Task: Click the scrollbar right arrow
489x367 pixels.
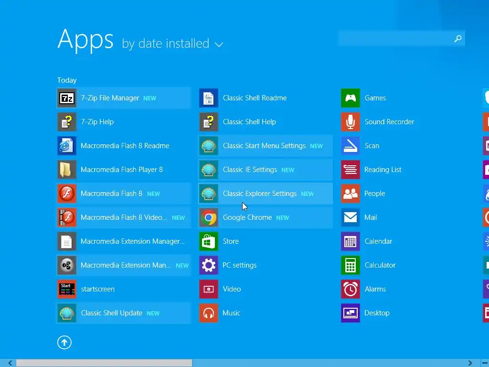Action: [470, 363]
